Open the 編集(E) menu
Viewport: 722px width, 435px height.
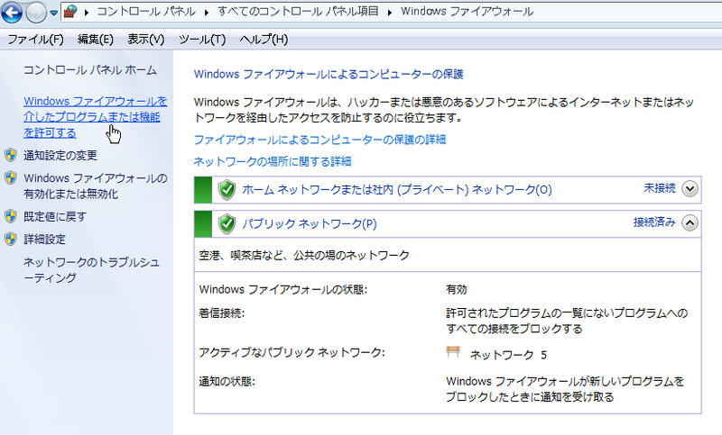point(96,40)
